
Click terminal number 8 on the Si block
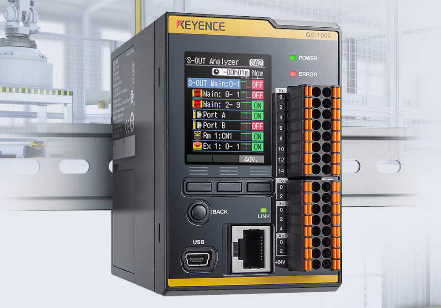281,138
